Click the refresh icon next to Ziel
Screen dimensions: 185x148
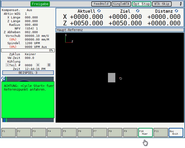pyautogui.click(x=138, y=11)
